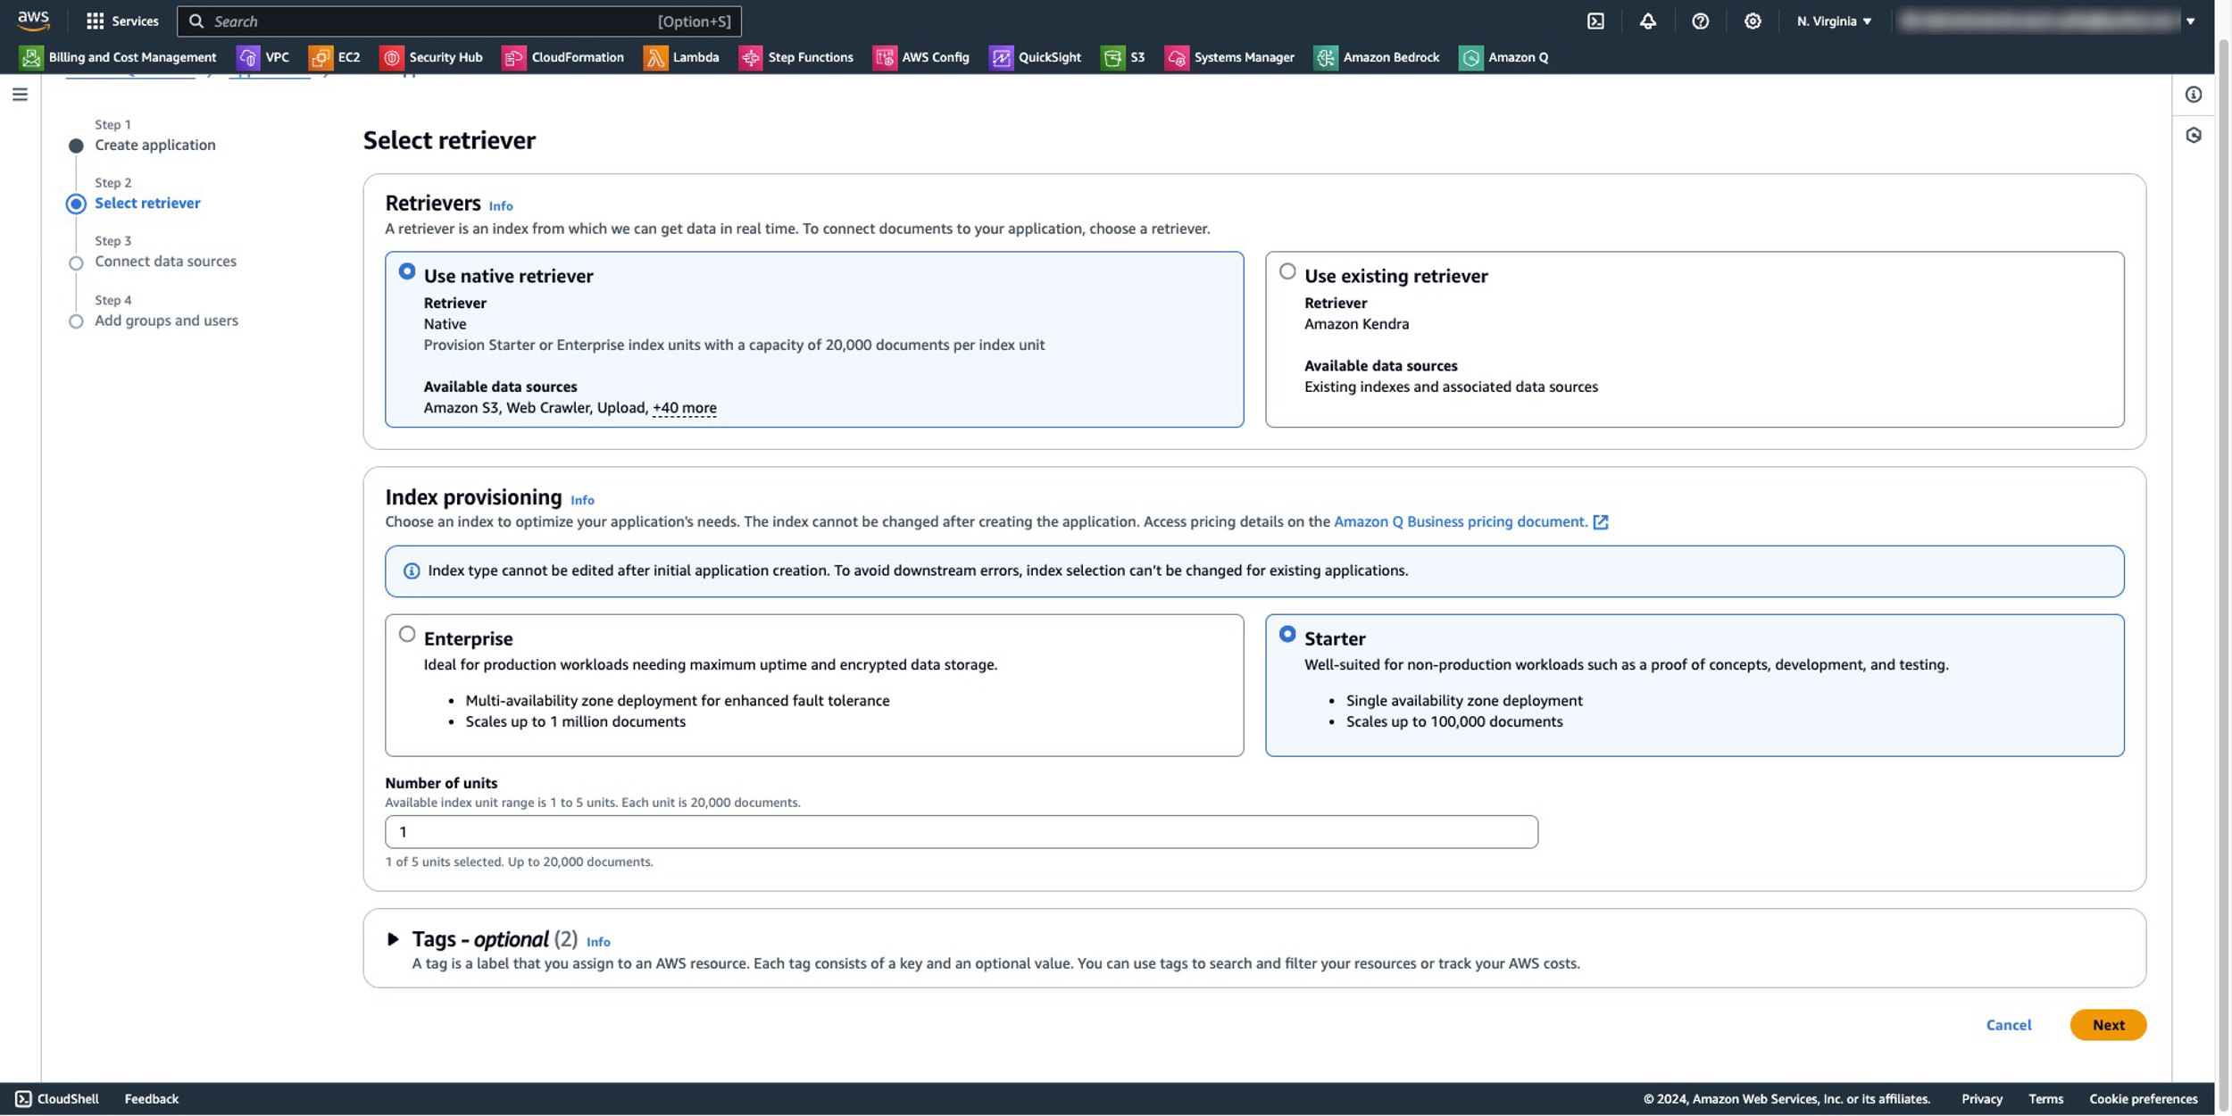Select the Use existing retriever option

coord(1287,271)
